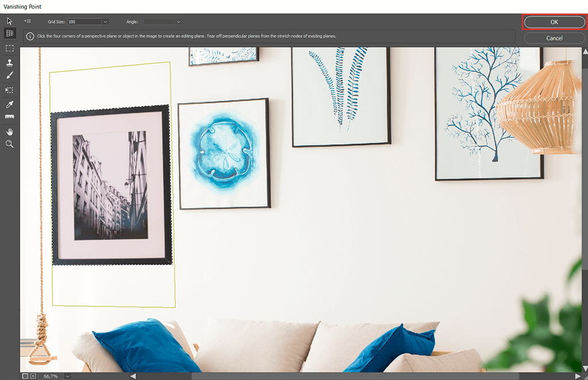Image resolution: width=588 pixels, height=380 pixels.
Task: Click the Grid Size label
Action: (x=56, y=22)
